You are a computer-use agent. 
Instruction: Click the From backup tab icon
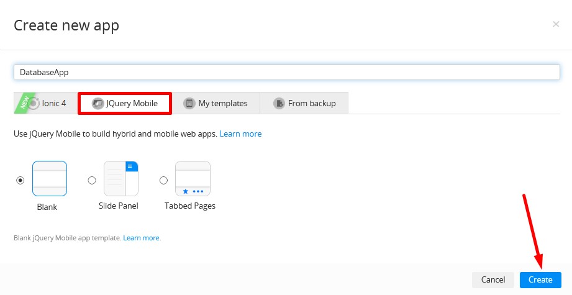pyautogui.click(x=279, y=104)
